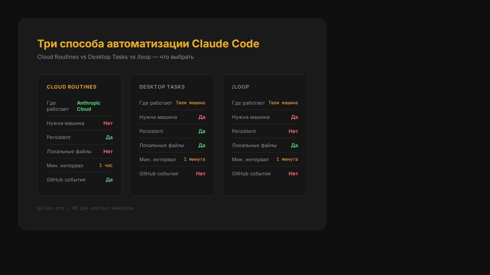Click 'Нет' beside 'GitHub события' in Desktop Tasks
The image size is (490, 275).
pyautogui.click(x=201, y=174)
